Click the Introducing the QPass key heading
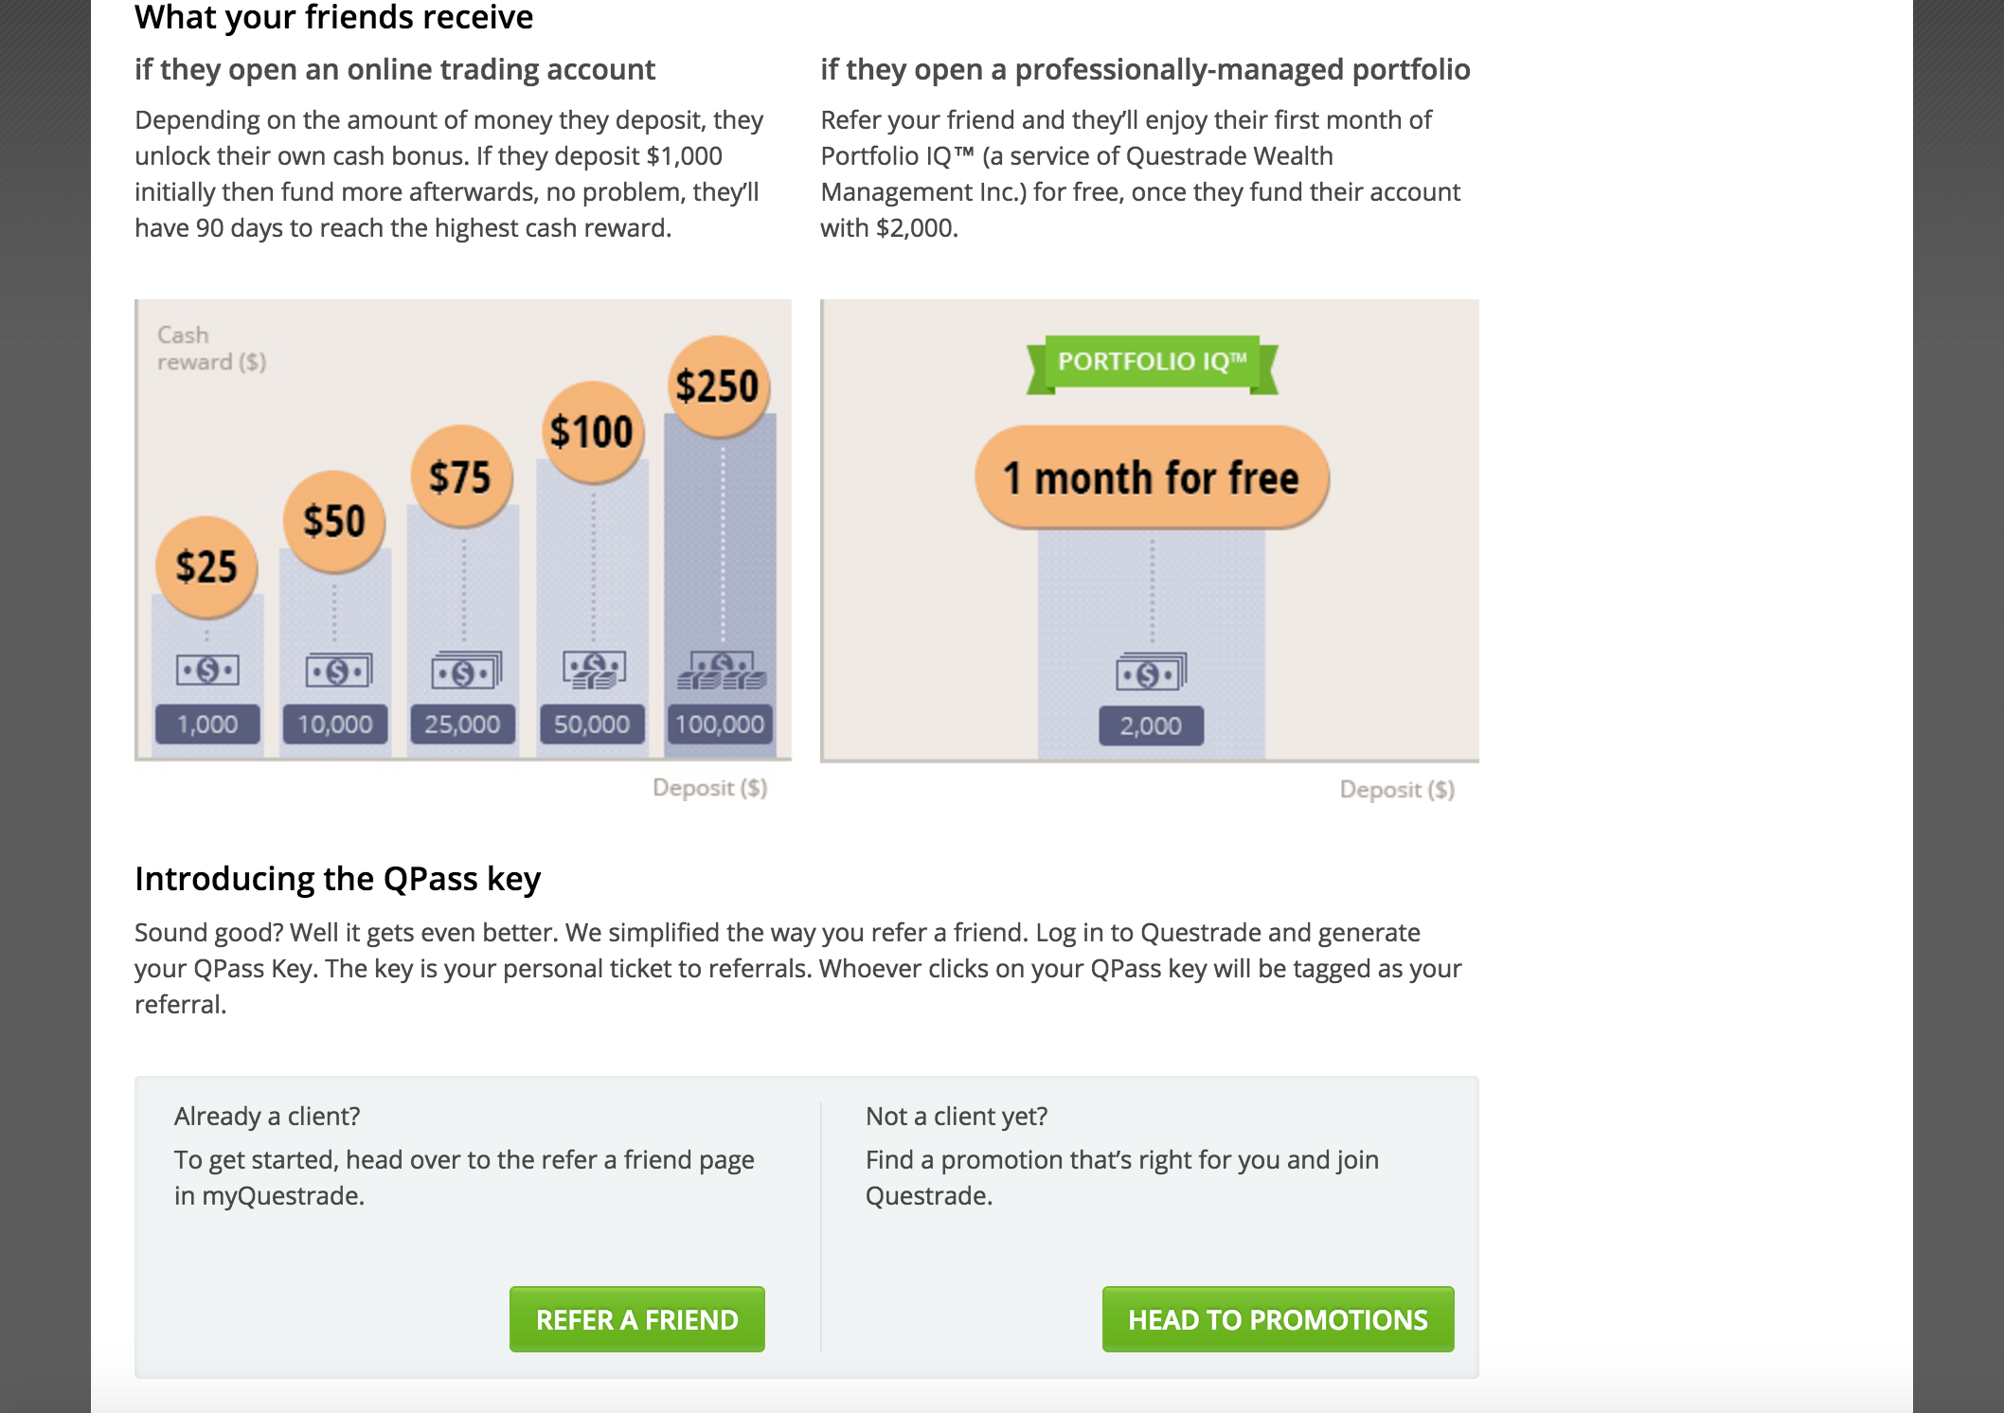The image size is (2004, 1413). point(337,879)
